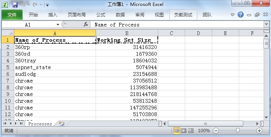Viewport: 271px width, 137px height.
Task: Click value 147255296 in column B
Action: click(127, 108)
